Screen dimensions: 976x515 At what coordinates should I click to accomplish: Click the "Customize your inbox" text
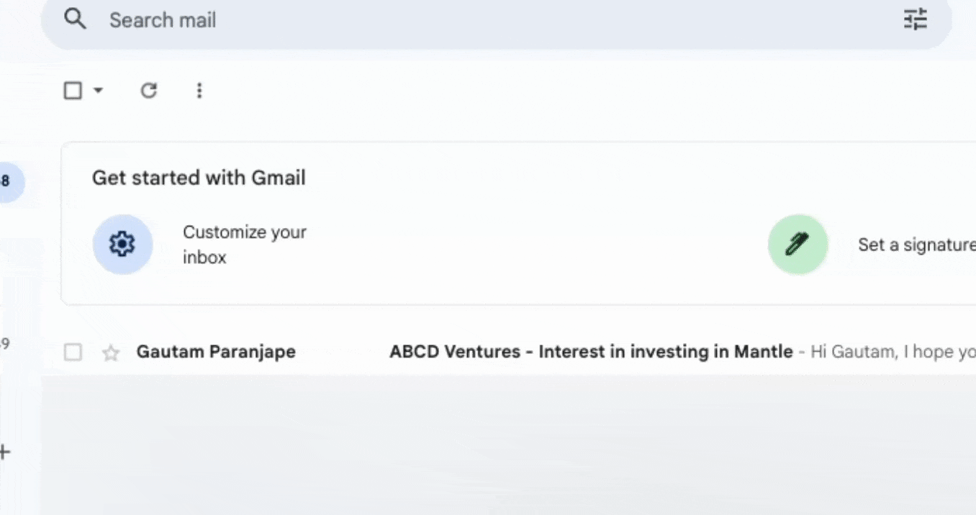click(245, 245)
